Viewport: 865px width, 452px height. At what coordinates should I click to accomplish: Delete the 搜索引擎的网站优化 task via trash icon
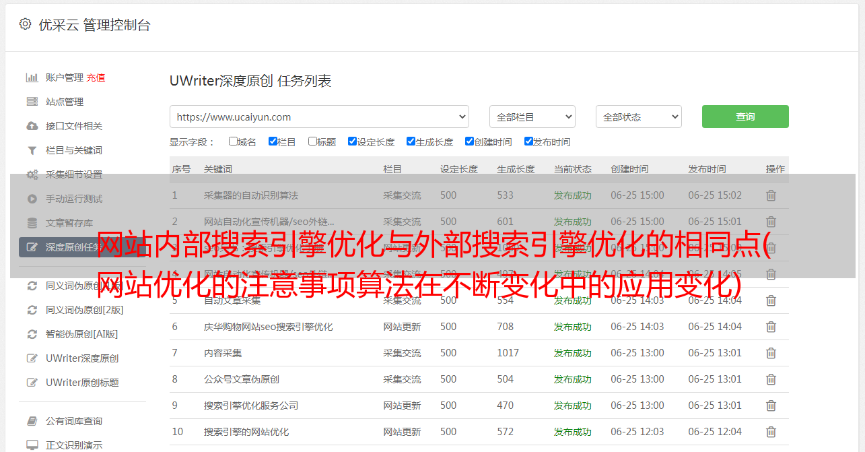click(x=771, y=432)
